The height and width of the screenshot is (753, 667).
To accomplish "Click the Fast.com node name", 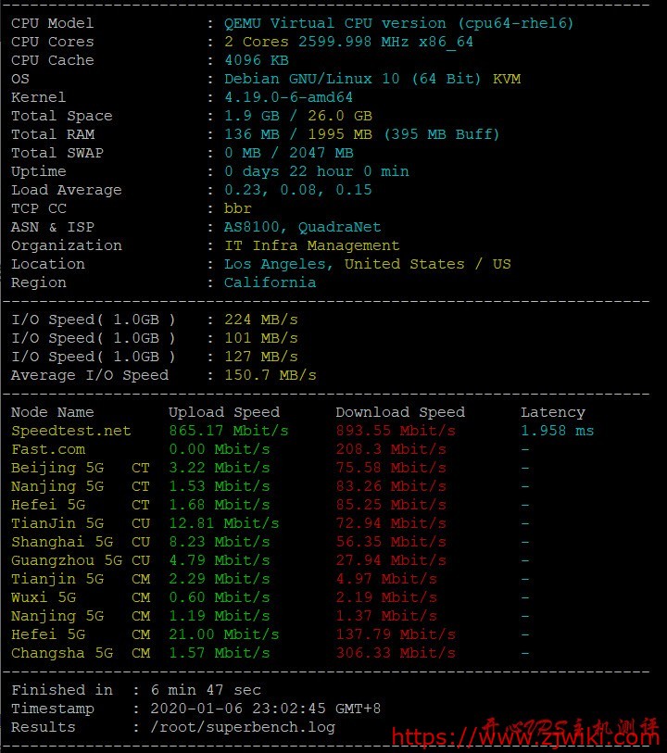I will pos(48,449).
